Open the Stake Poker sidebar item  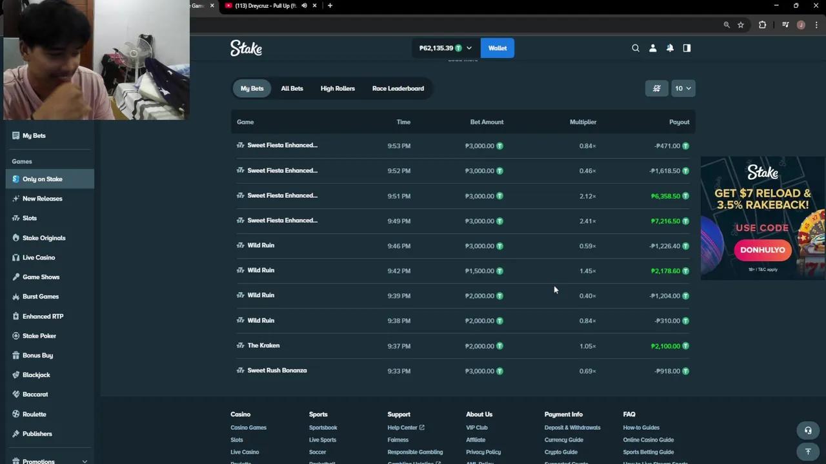(x=39, y=336)
